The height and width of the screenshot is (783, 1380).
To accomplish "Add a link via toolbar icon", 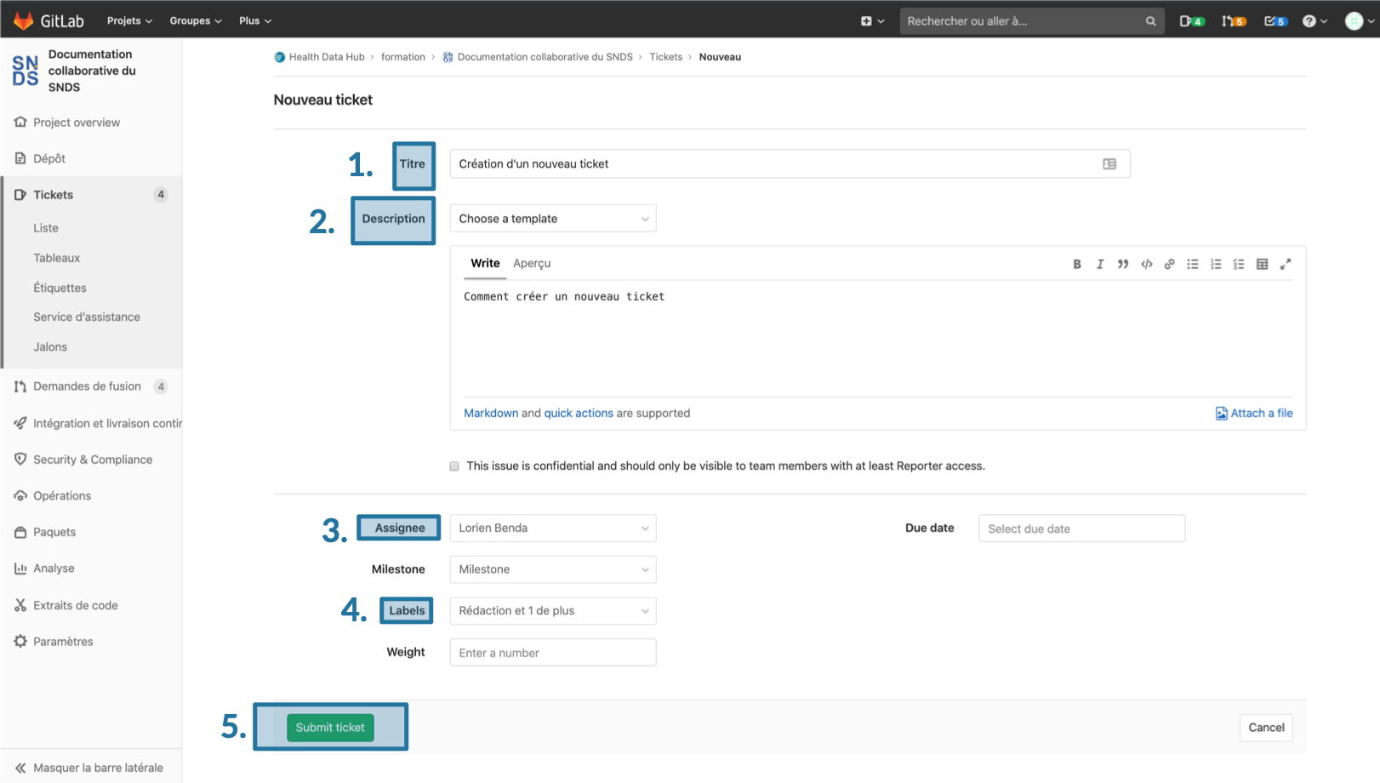I will (1169, 264).
